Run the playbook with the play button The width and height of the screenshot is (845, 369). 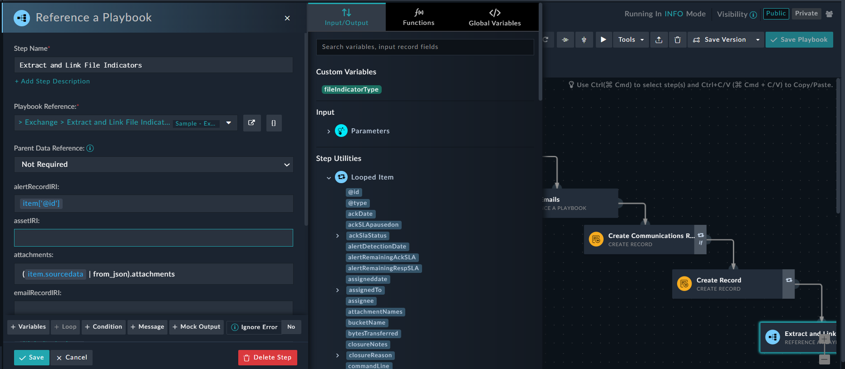tap(603, 40)
